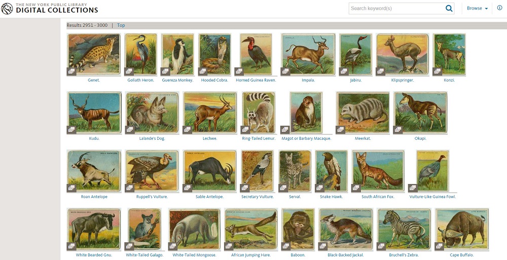Click the NYPL lion logo
Viewport: 507px width, 260px height.
tap(7, 8)
